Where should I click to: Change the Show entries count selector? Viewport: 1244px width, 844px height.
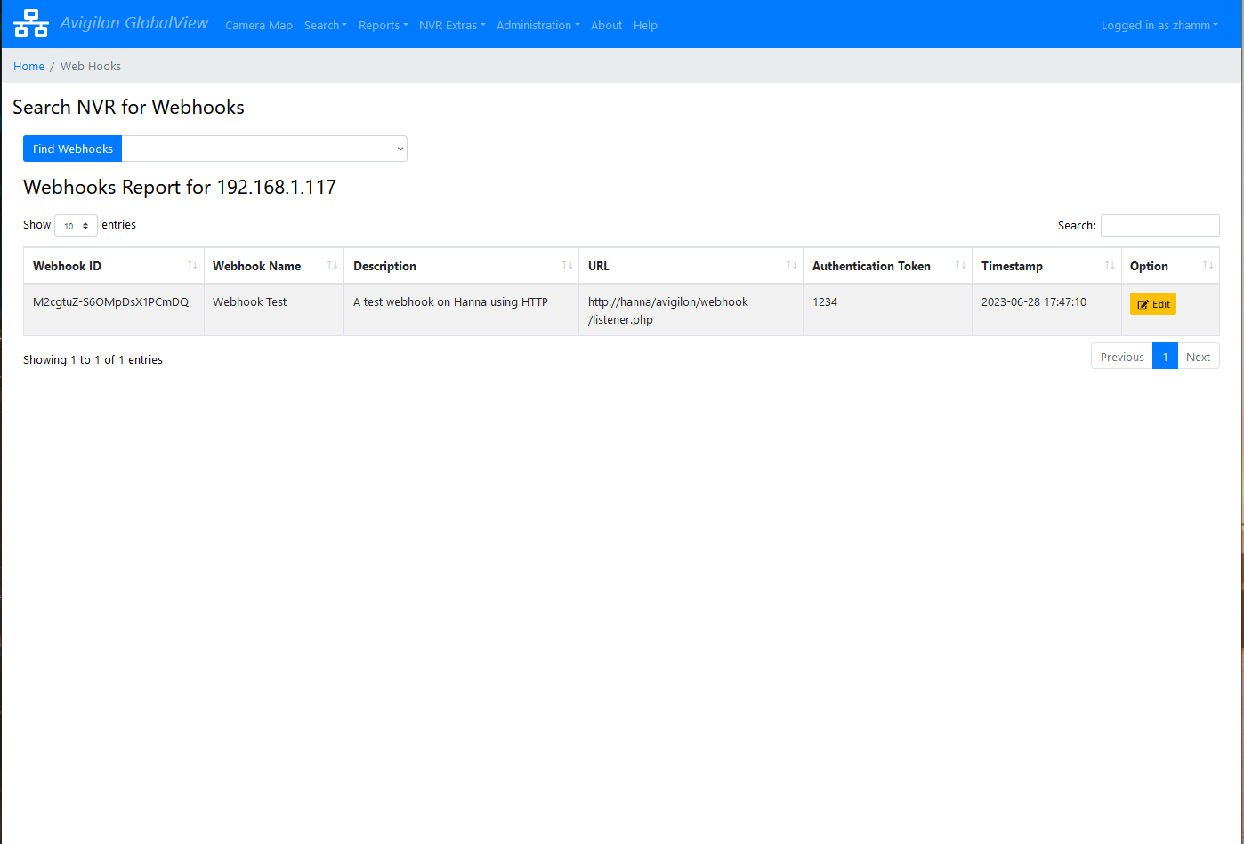tap(76, 226)
